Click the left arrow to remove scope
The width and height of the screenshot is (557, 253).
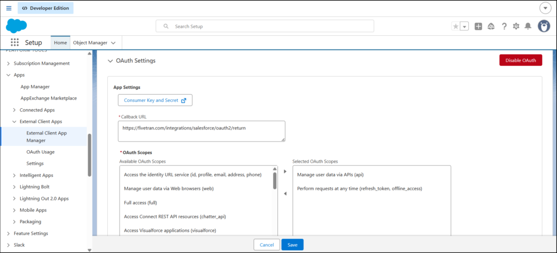click(285, 194)
